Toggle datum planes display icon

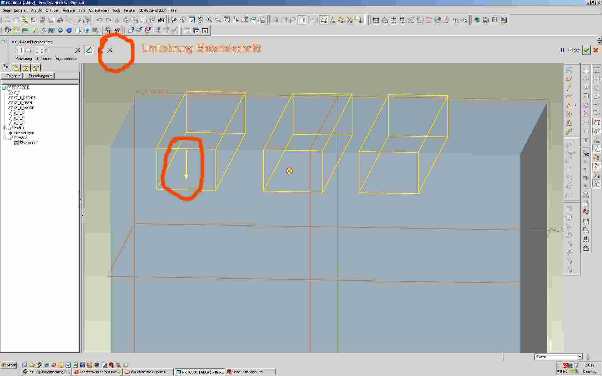click(324, 20)
